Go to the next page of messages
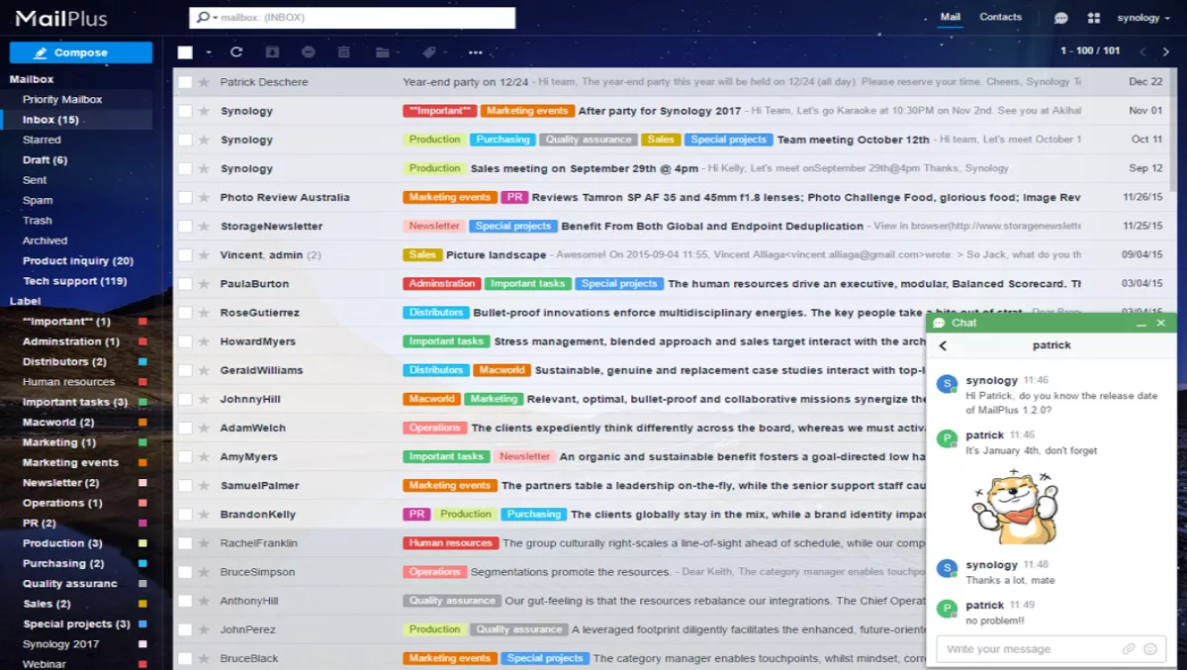The image size is (1187, 670). pos(1168,51)
